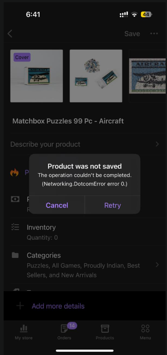The height and width of the screenshot is (355, 167).
Task: Switch to the Orders tab
Action: click(x=65, y=332)
